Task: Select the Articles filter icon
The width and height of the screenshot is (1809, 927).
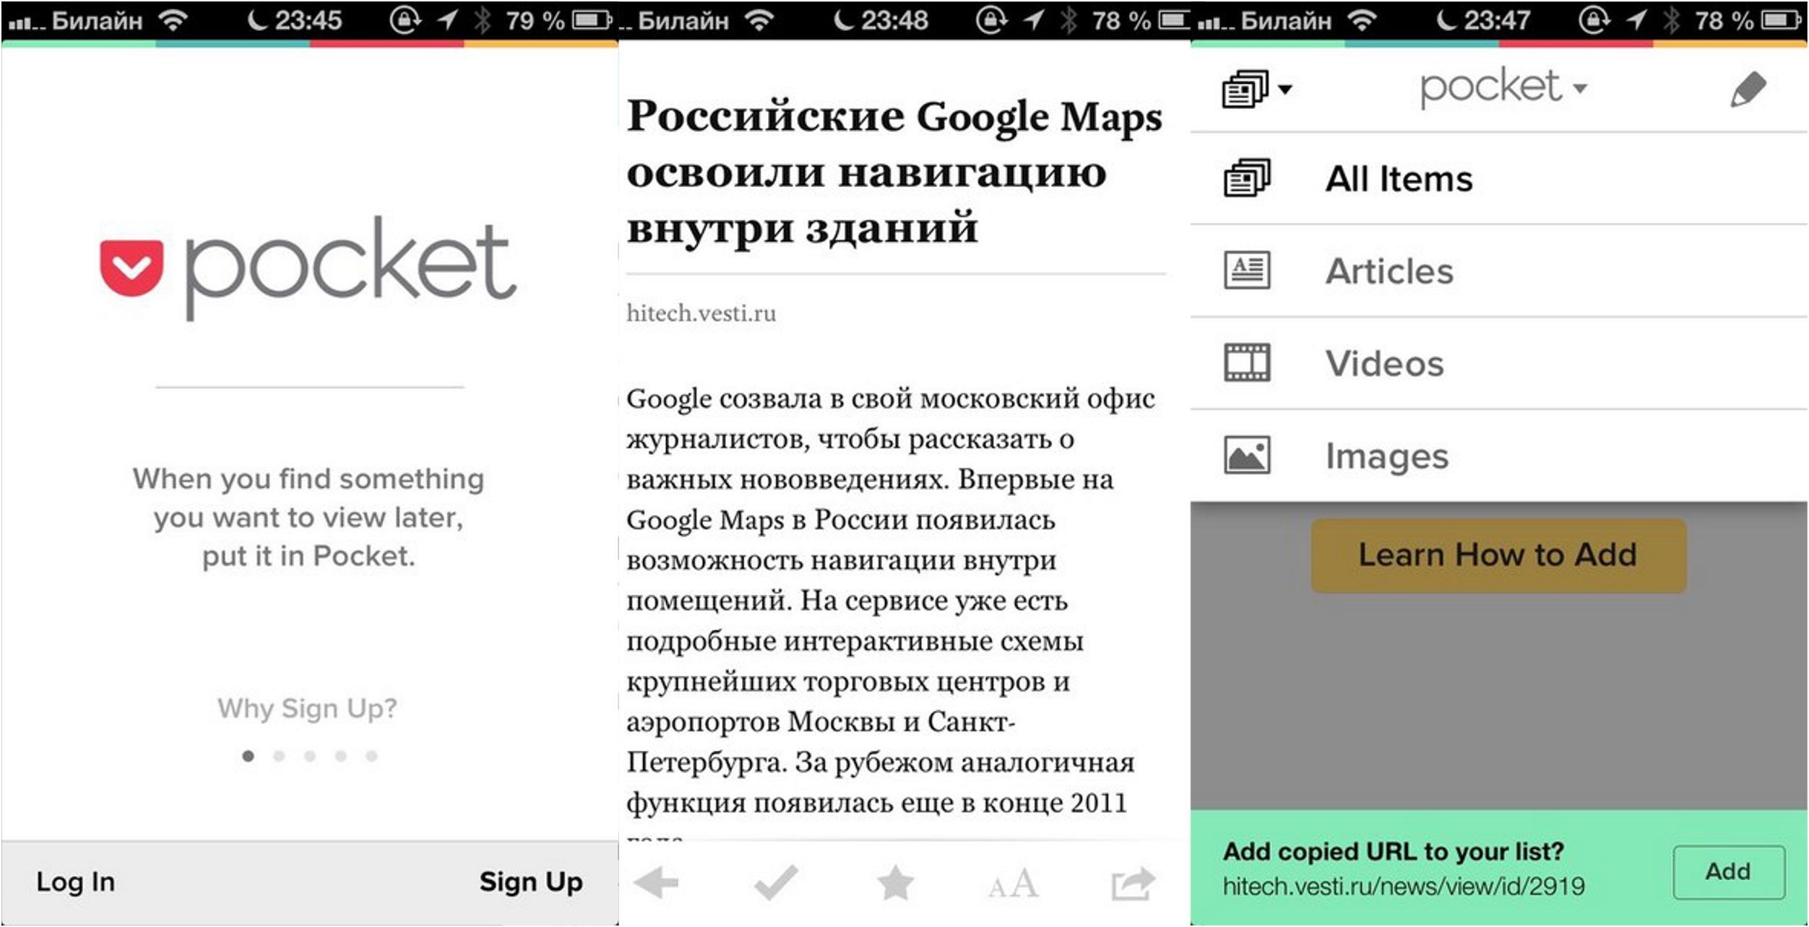Action: coord(1249,271)
